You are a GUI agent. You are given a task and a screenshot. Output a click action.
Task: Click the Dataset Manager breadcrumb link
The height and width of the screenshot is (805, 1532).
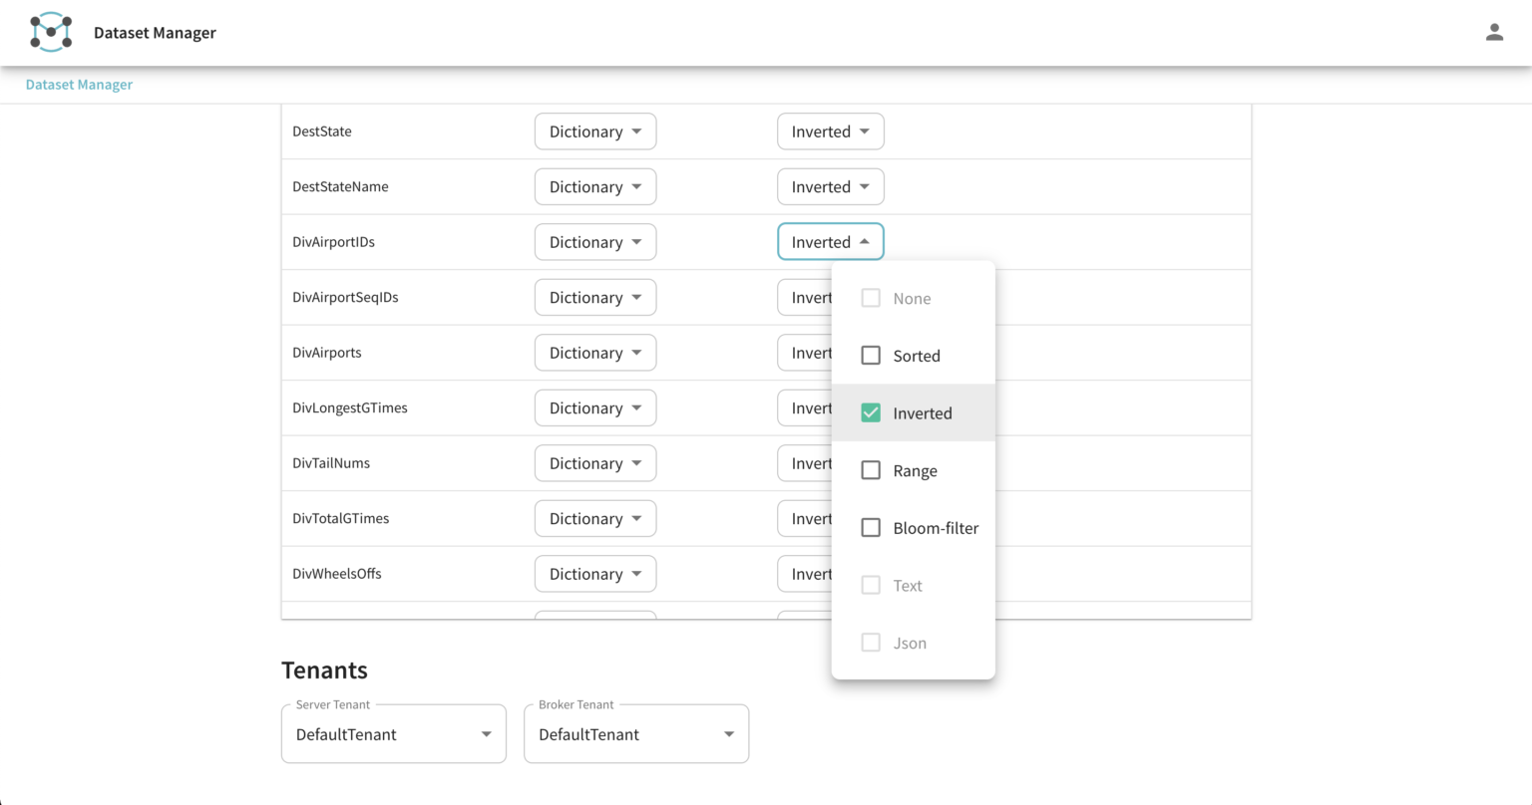[x=79, y=84]
